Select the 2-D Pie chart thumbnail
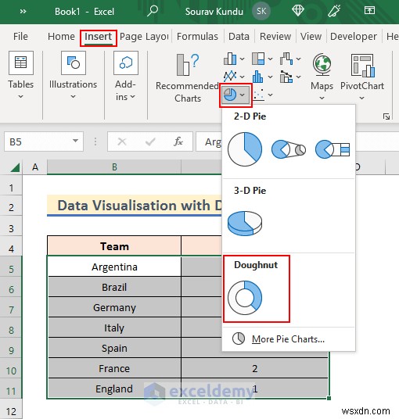Viewport: 399px width, 419px height. coord(245,149)
